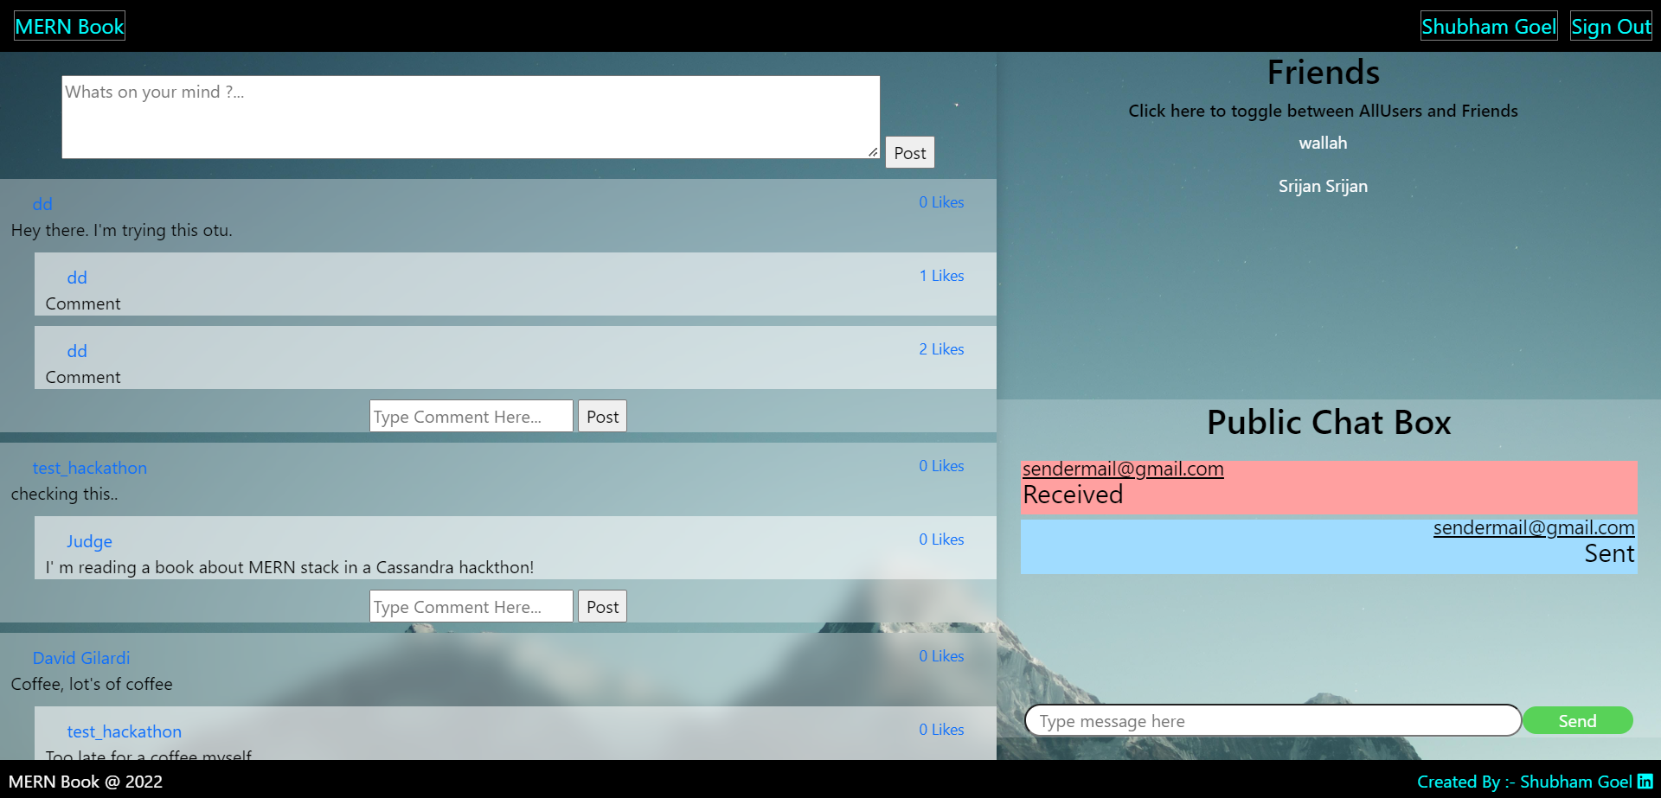Open test_hackathon's post author profile
This screenshot has width=1661, height=798.
[90, 468]
